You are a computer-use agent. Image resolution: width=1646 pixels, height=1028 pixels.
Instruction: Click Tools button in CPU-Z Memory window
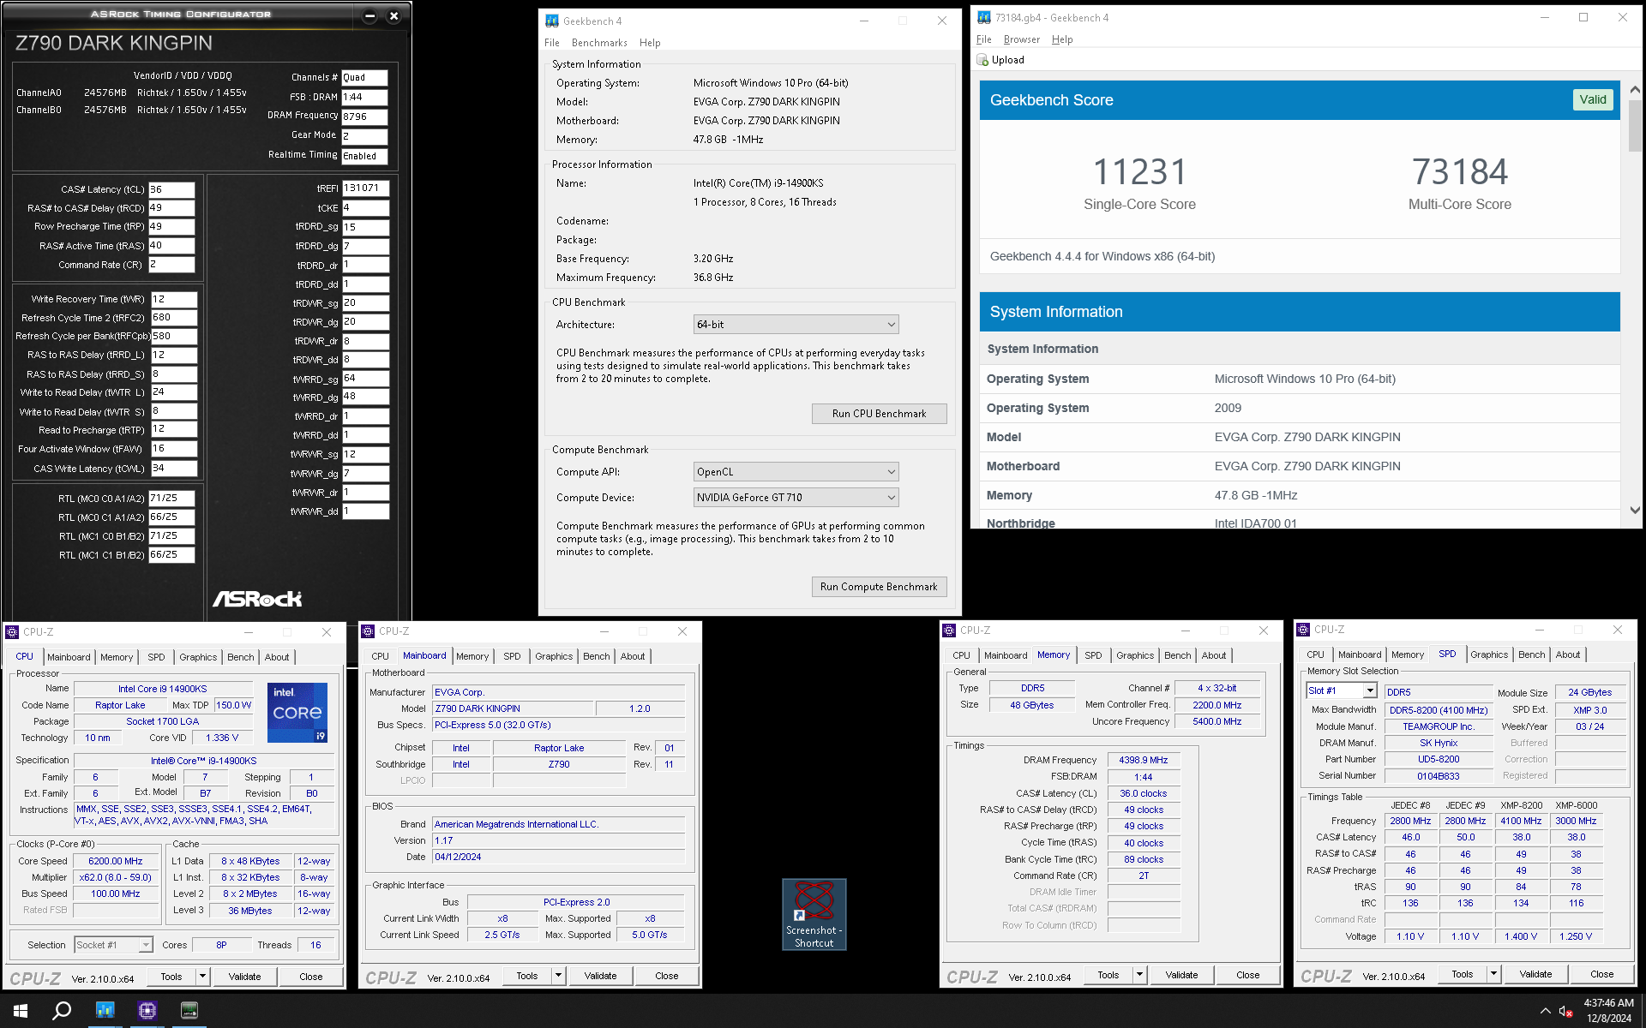1108,975
